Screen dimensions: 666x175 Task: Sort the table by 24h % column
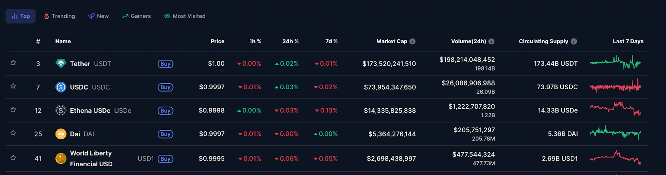[x=290, y=41]
